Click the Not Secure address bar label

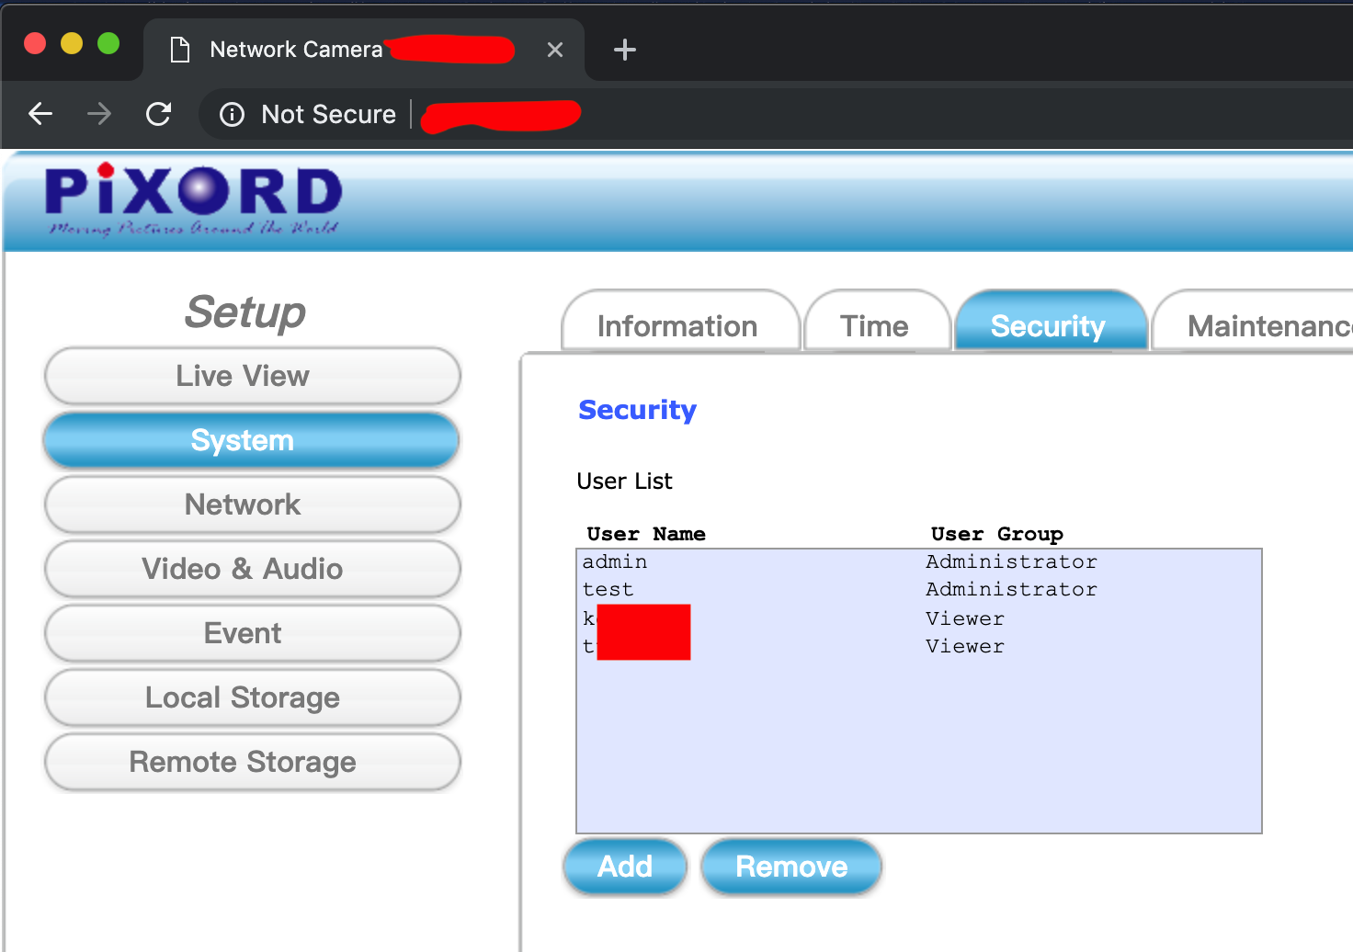328,114
